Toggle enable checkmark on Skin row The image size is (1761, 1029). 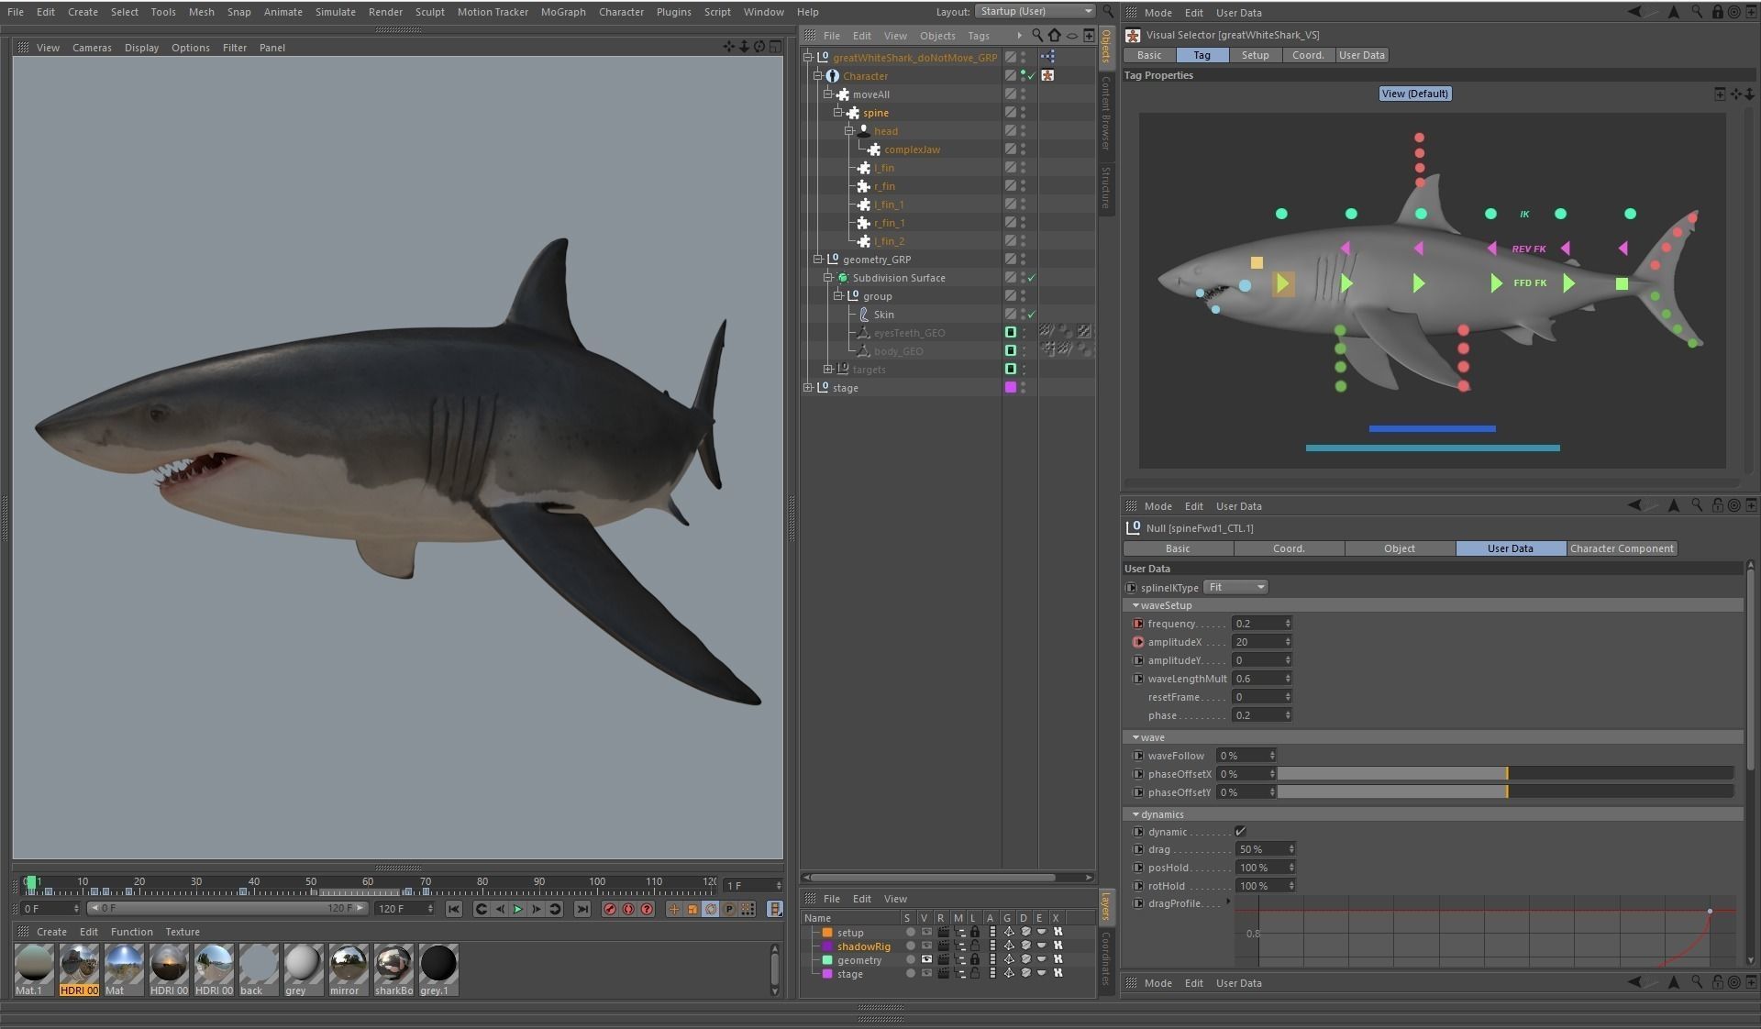coord(1032,315)
